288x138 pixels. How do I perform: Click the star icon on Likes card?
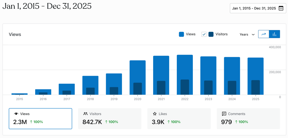coord(155,114)
